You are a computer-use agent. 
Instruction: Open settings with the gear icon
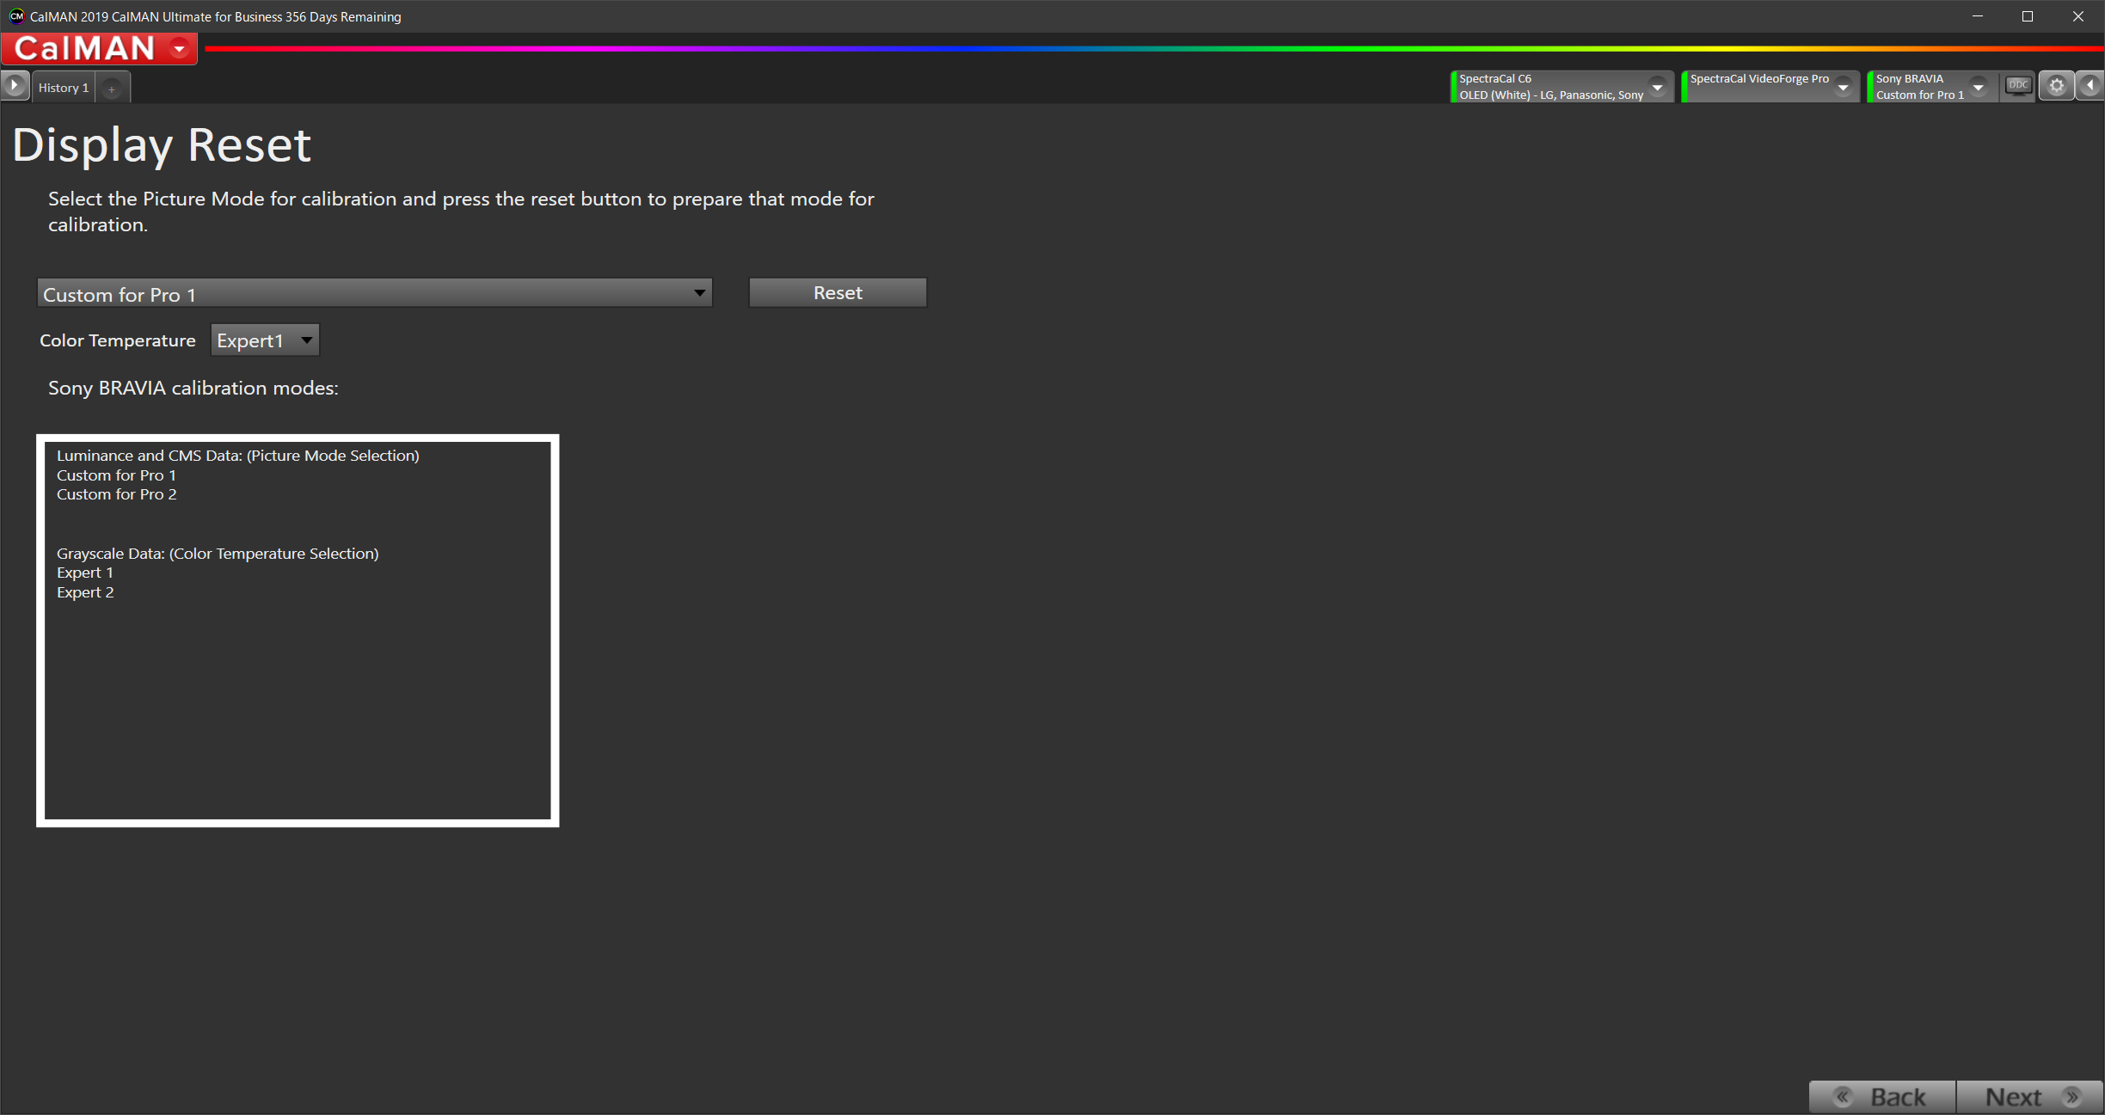2056,86
